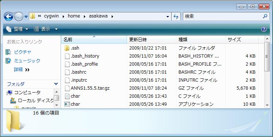Click the C ファイル type cell

189,96
